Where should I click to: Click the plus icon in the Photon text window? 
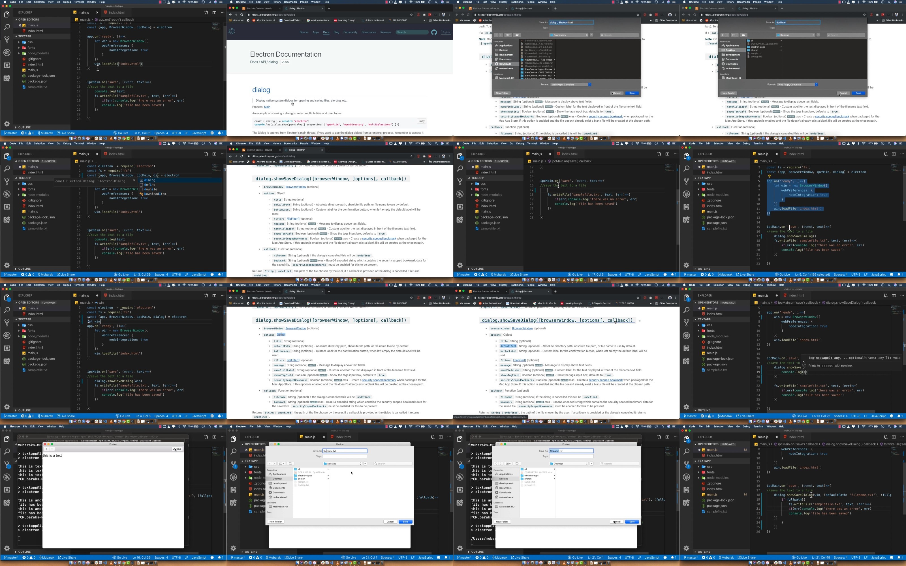46,449
